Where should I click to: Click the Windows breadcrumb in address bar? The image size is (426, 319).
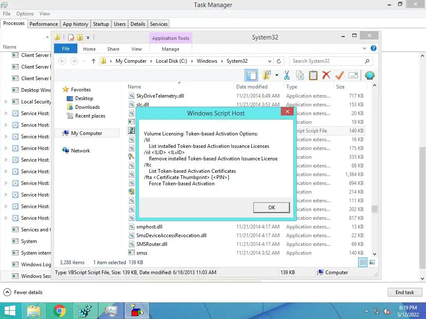coord(207,61)
